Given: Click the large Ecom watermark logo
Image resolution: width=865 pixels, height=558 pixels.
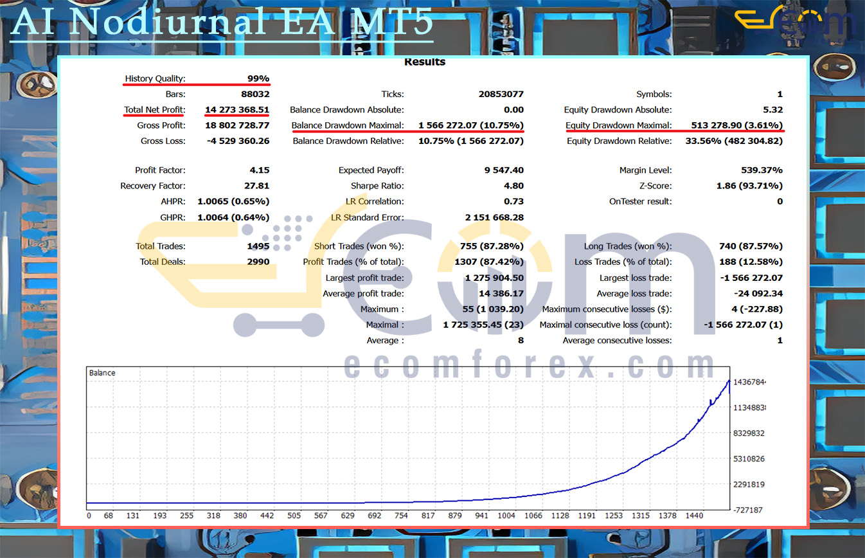Looking at the screenshot, I should pos(424,276).
